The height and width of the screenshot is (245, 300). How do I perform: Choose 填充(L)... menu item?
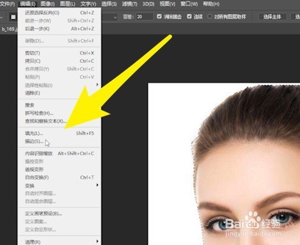[x=59, y=133]
